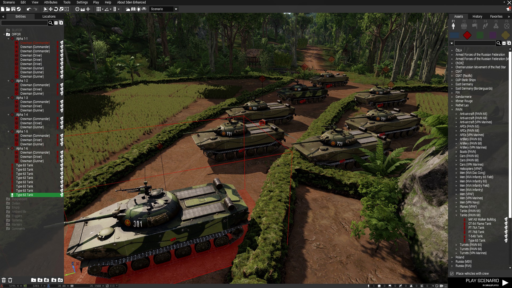The height and width of the screenshot is (288, 512).
Task: Select the scaling widget tool
Action: click(61, 9)
